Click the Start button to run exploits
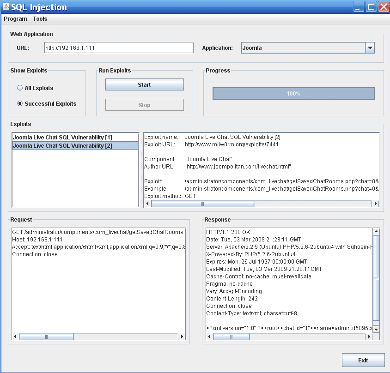The width and height of the screenshot is (390, 373). coord(145,85)
